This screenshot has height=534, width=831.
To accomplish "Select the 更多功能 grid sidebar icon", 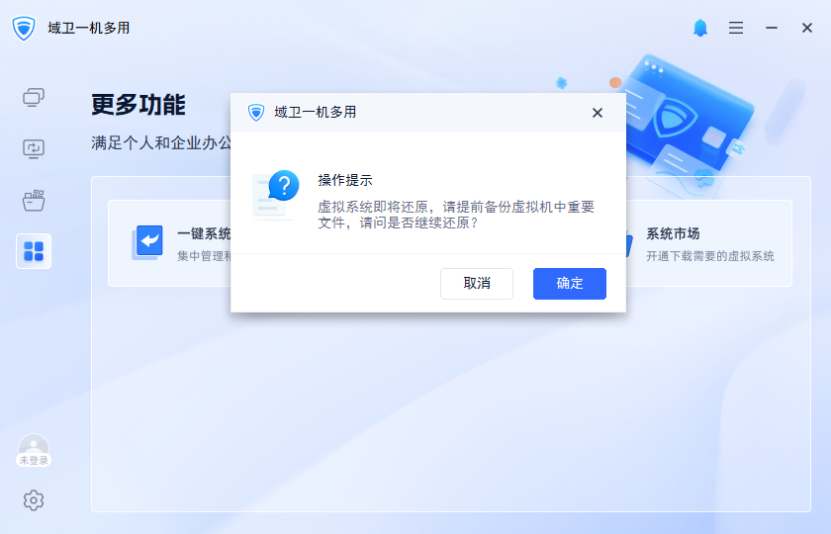I will (34, 251).
